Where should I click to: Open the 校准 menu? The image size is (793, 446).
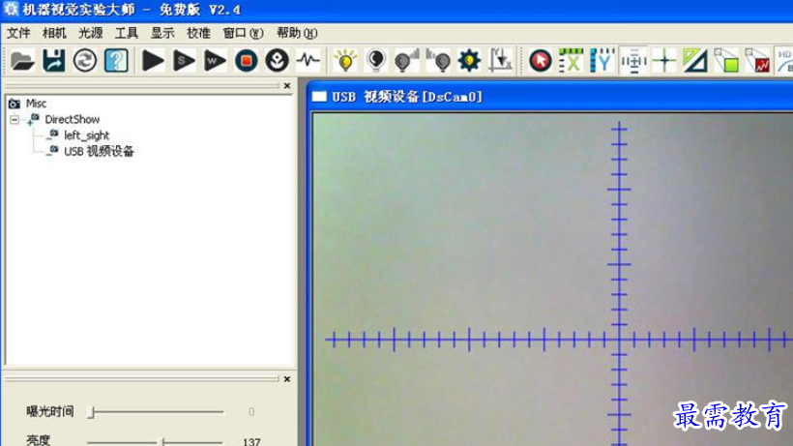coord(198,33)
